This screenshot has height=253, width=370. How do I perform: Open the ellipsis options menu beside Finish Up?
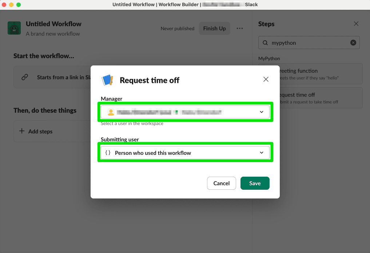[x=239, y=28]
